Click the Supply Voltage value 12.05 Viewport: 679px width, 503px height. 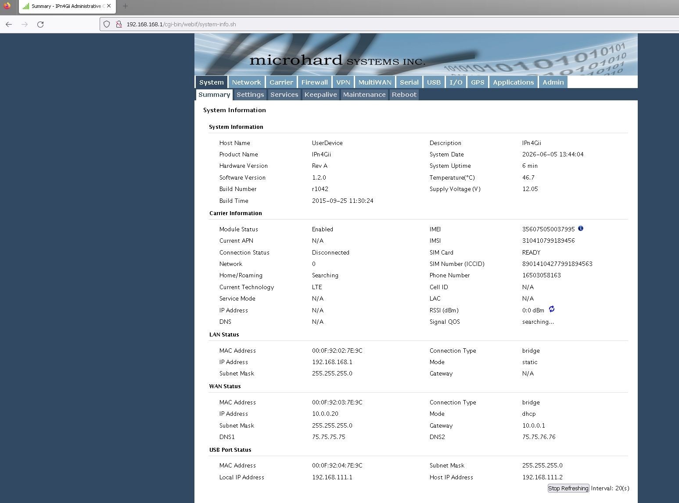[530, 189]
